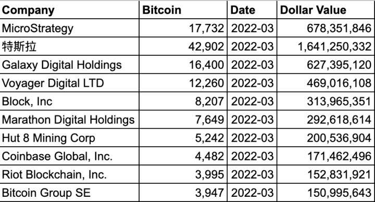Click the 特斯拉 company cell
Screen dimensions: 375x202
tap(69, 46)
